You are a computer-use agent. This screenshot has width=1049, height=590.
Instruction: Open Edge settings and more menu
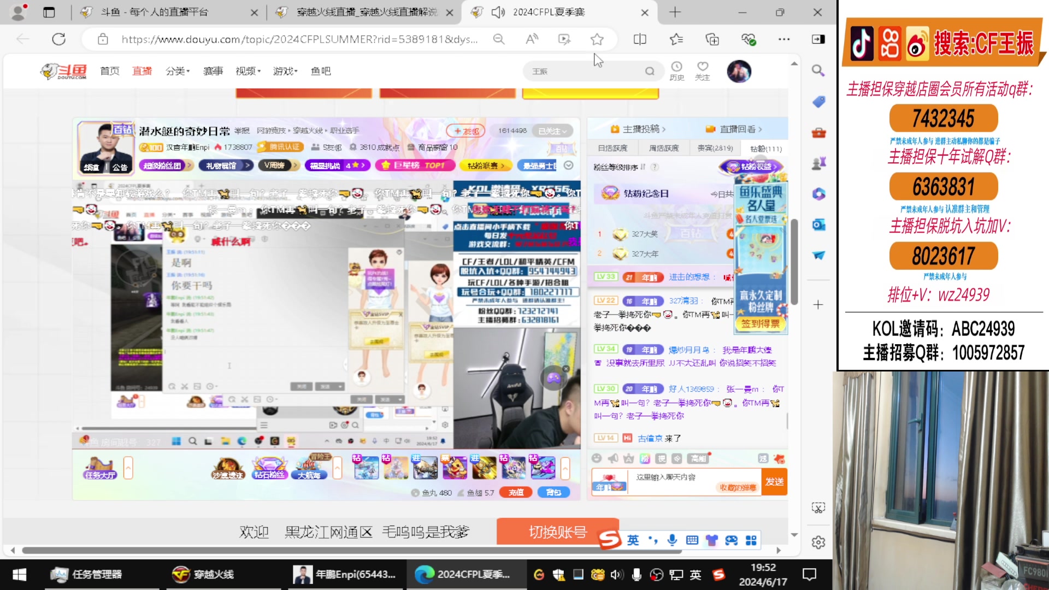(784, 39)
